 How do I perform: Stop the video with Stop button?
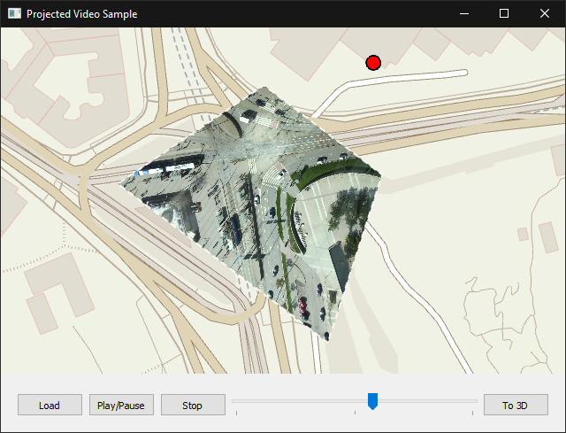coord(192,406)
